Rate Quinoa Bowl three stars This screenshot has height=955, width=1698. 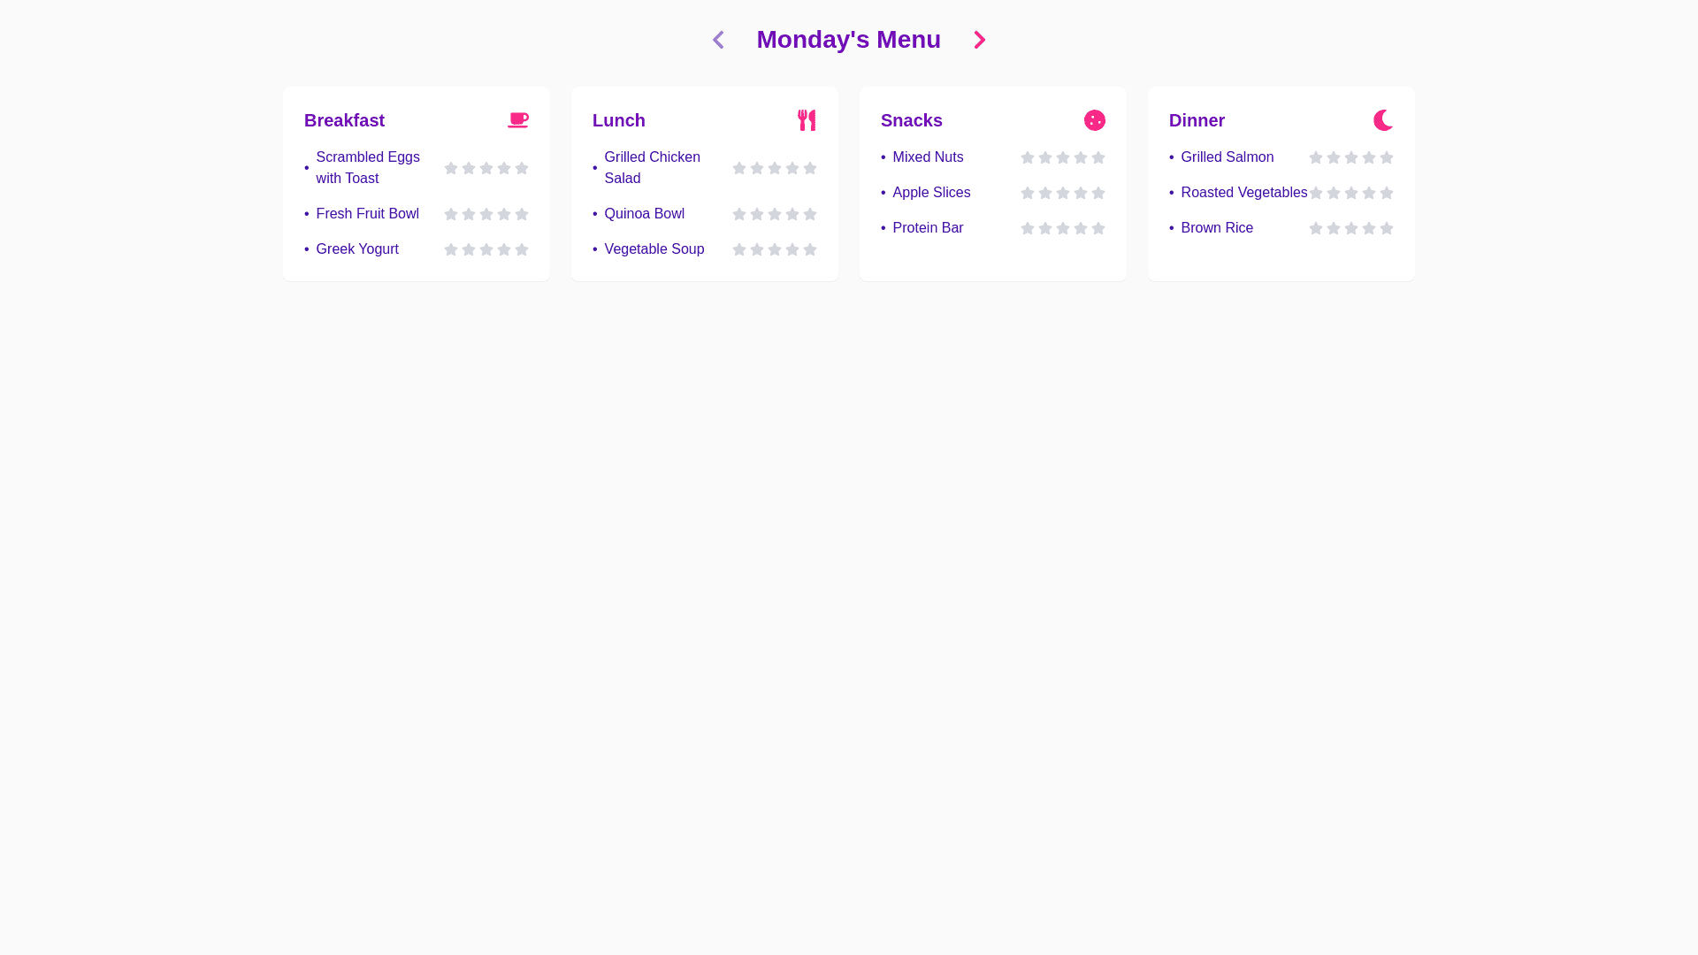(x=775, y=214)
